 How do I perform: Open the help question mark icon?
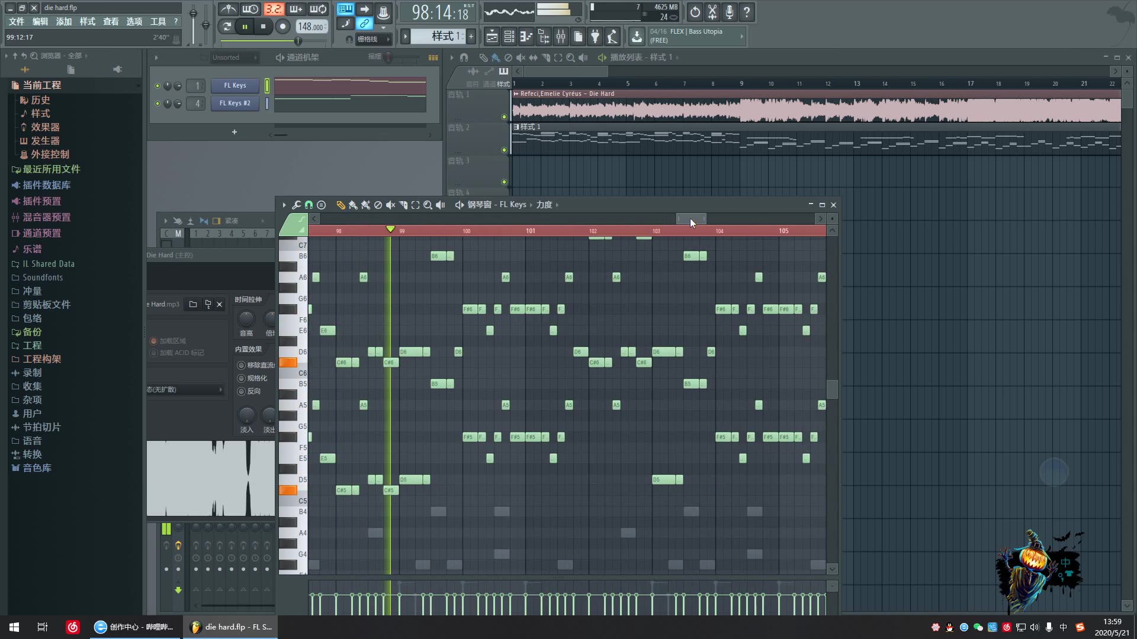pyautogui.click(x=747, y=11)
